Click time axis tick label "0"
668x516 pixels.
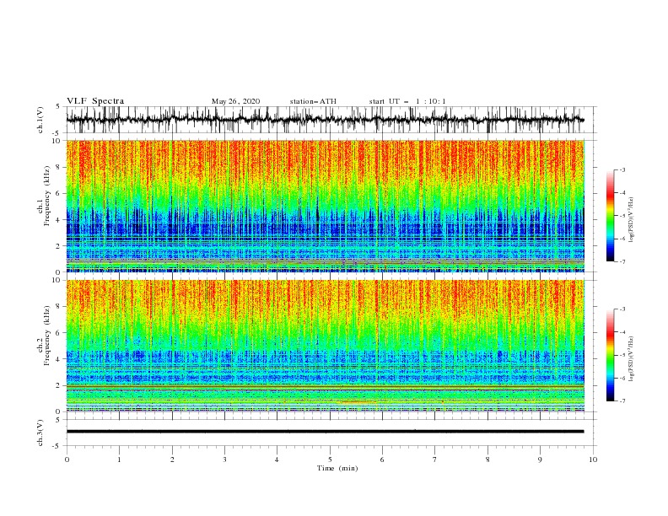[x=67, y=460]
